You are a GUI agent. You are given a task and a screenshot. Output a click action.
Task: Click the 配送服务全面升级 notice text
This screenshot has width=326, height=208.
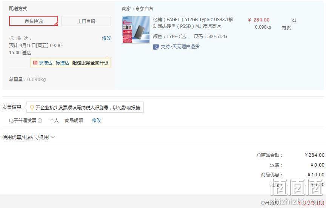(x=90, y=63)
